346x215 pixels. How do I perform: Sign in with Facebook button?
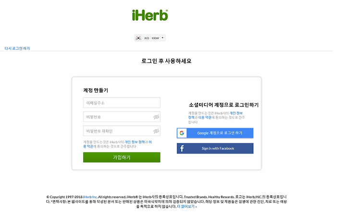pos(215,148)
